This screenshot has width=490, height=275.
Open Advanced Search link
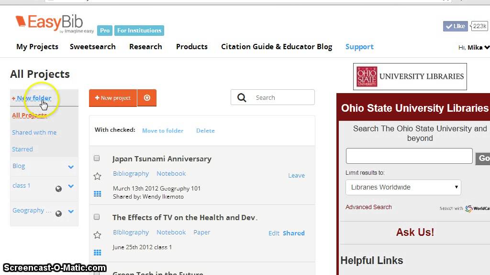(x=368, y=207)
